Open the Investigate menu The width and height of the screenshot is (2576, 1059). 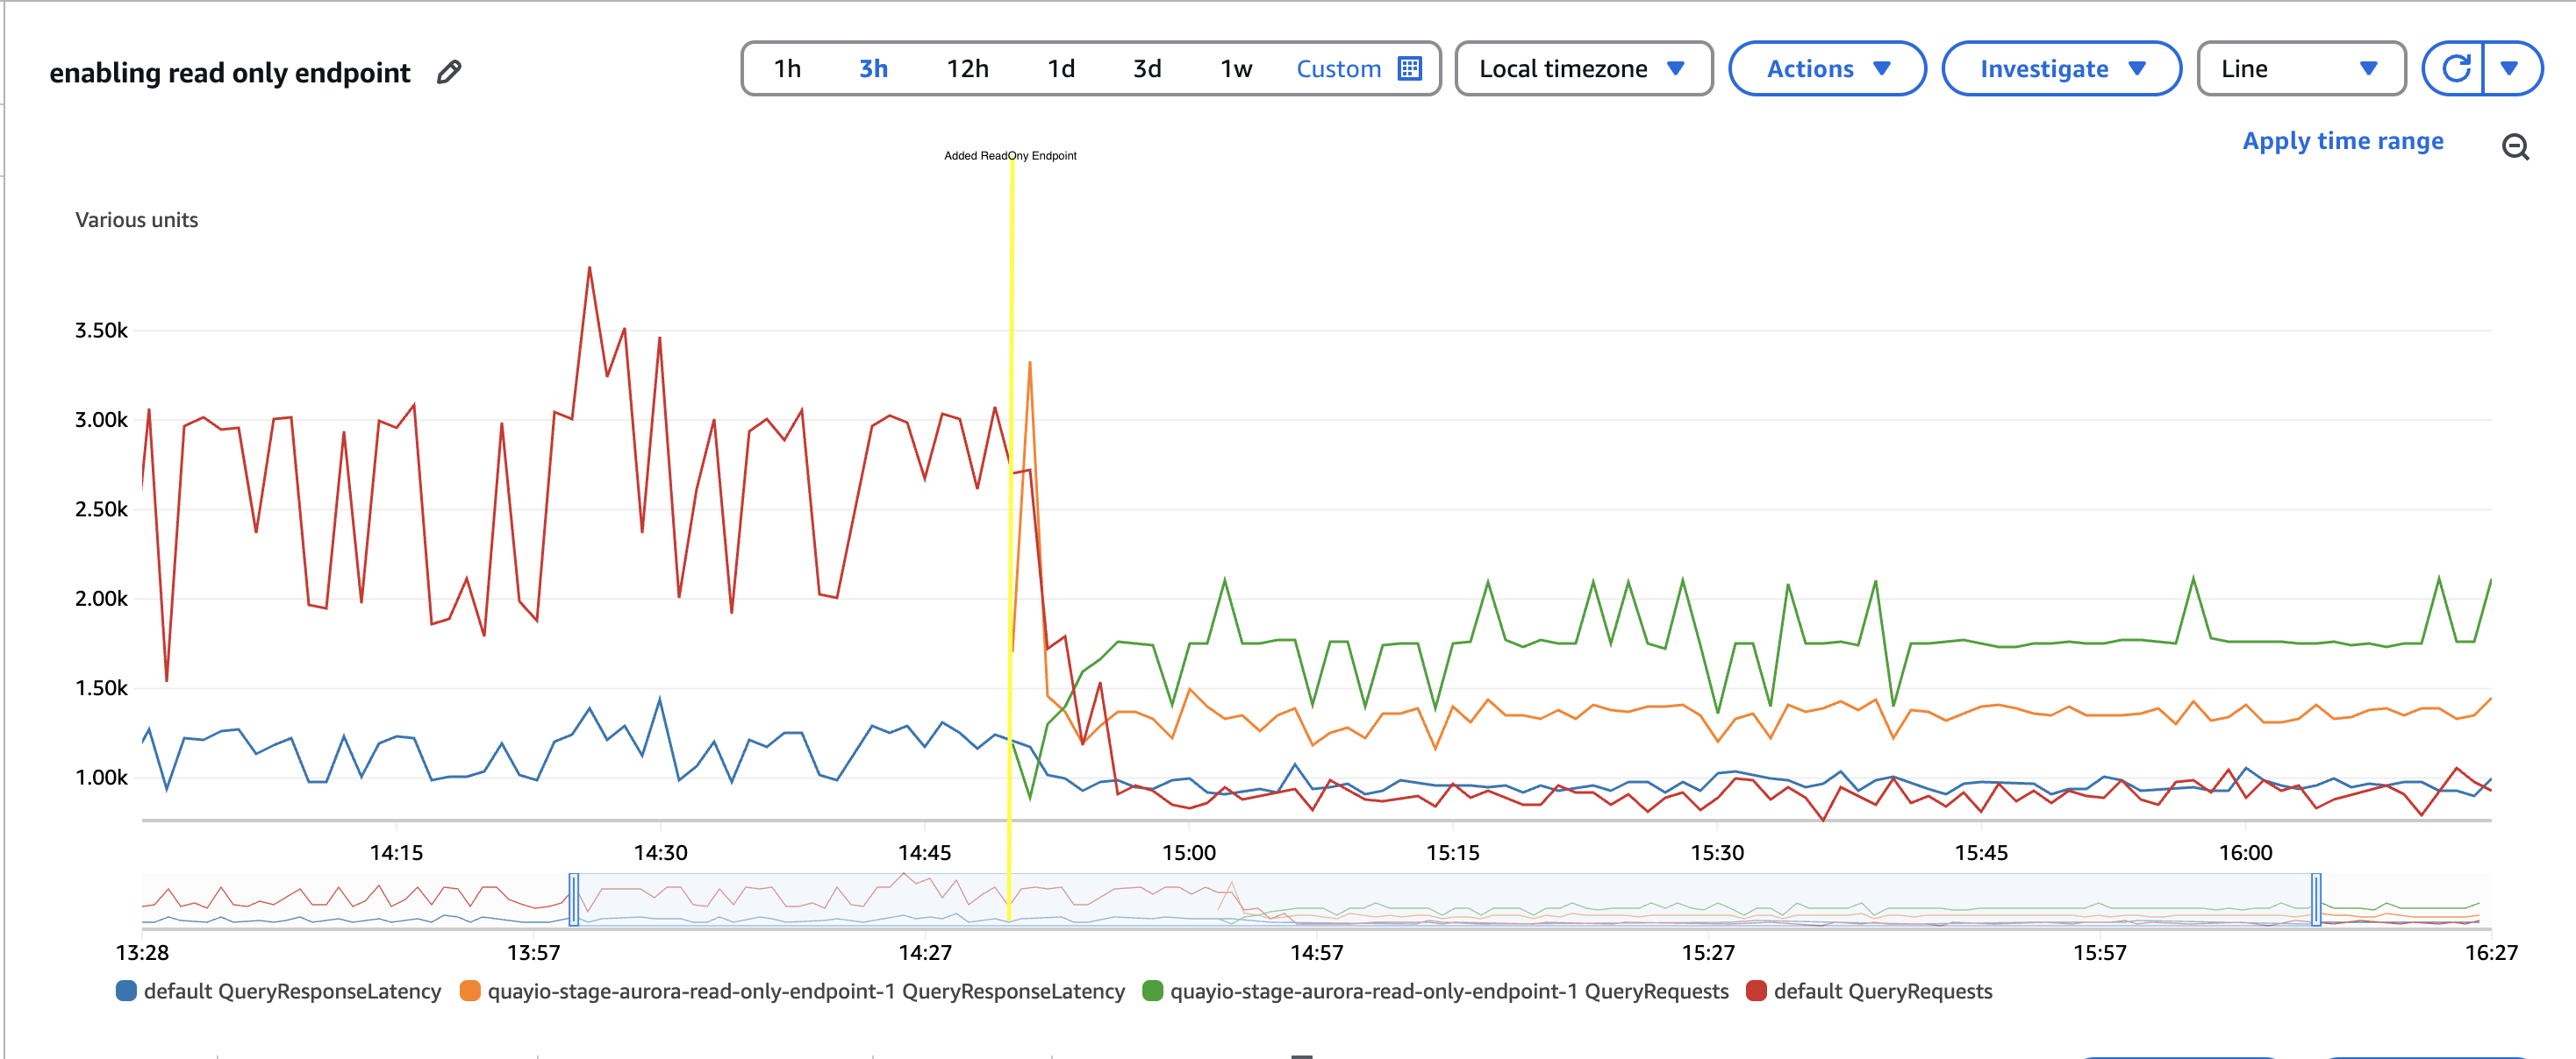point(2060,69)
